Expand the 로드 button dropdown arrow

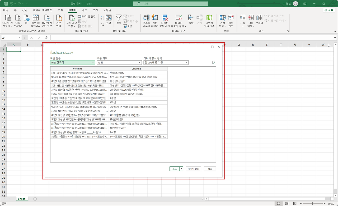[181, 169]
